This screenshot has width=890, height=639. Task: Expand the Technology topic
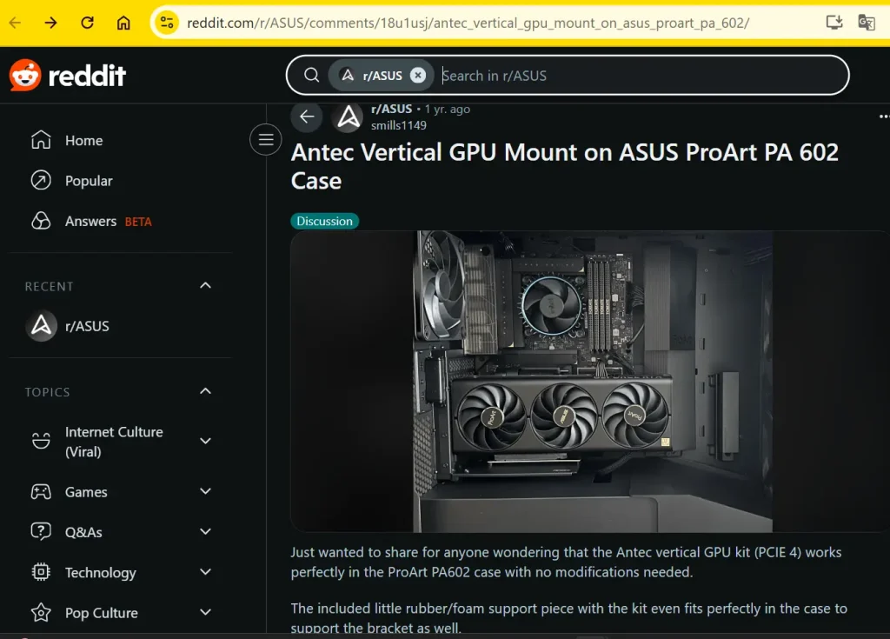[205, 572]
